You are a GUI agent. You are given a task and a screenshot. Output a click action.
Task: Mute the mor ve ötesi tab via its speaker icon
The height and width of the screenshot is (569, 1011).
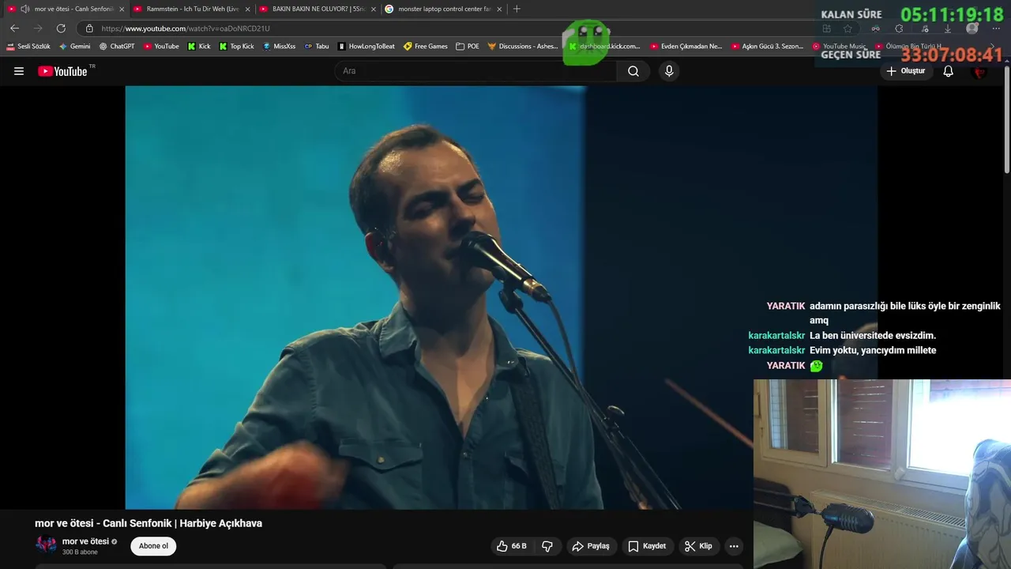pos(25,9)
